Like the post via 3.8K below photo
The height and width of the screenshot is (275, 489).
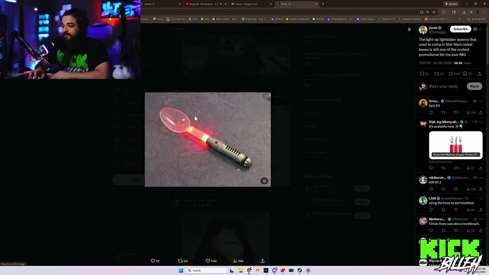coord(211,261)
